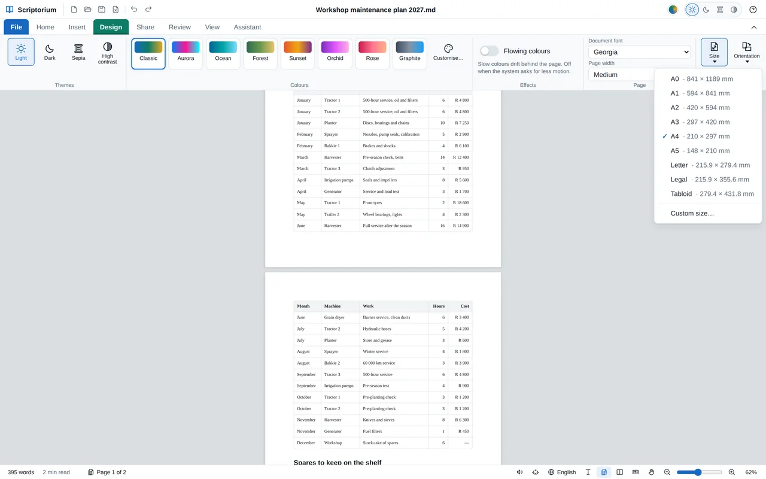Open the Insert ribbon tab
The width and height of the screenshot is (766, 479).
click(77, 27)
